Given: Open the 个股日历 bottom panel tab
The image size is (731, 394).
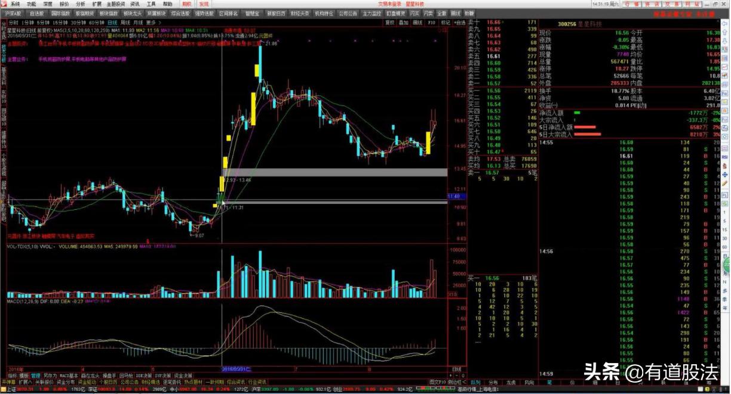Looking at the screenshot, I should pos(109,381).
